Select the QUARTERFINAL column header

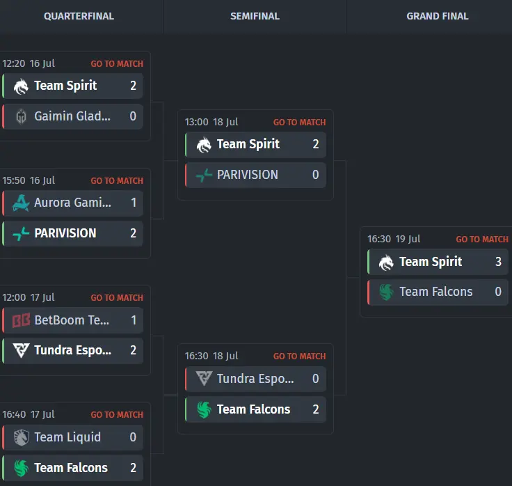(79, 16)
